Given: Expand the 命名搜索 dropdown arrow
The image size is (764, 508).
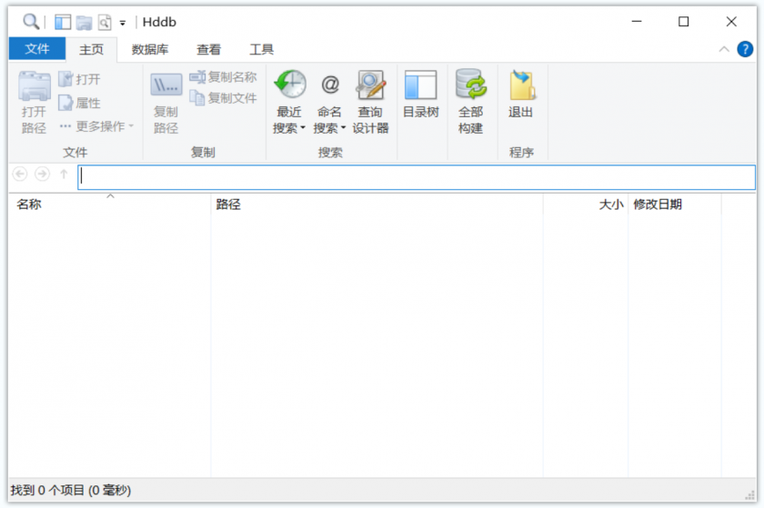Looking at the screenshot, I should click(343, 128).
